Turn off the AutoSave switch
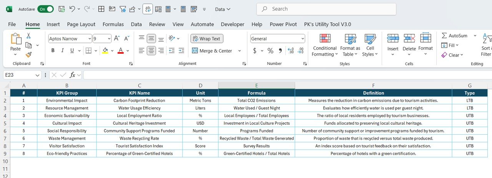 coord(45,9)
